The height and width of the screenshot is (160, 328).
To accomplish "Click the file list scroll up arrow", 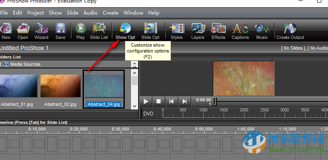I will [x=134, y=73].
